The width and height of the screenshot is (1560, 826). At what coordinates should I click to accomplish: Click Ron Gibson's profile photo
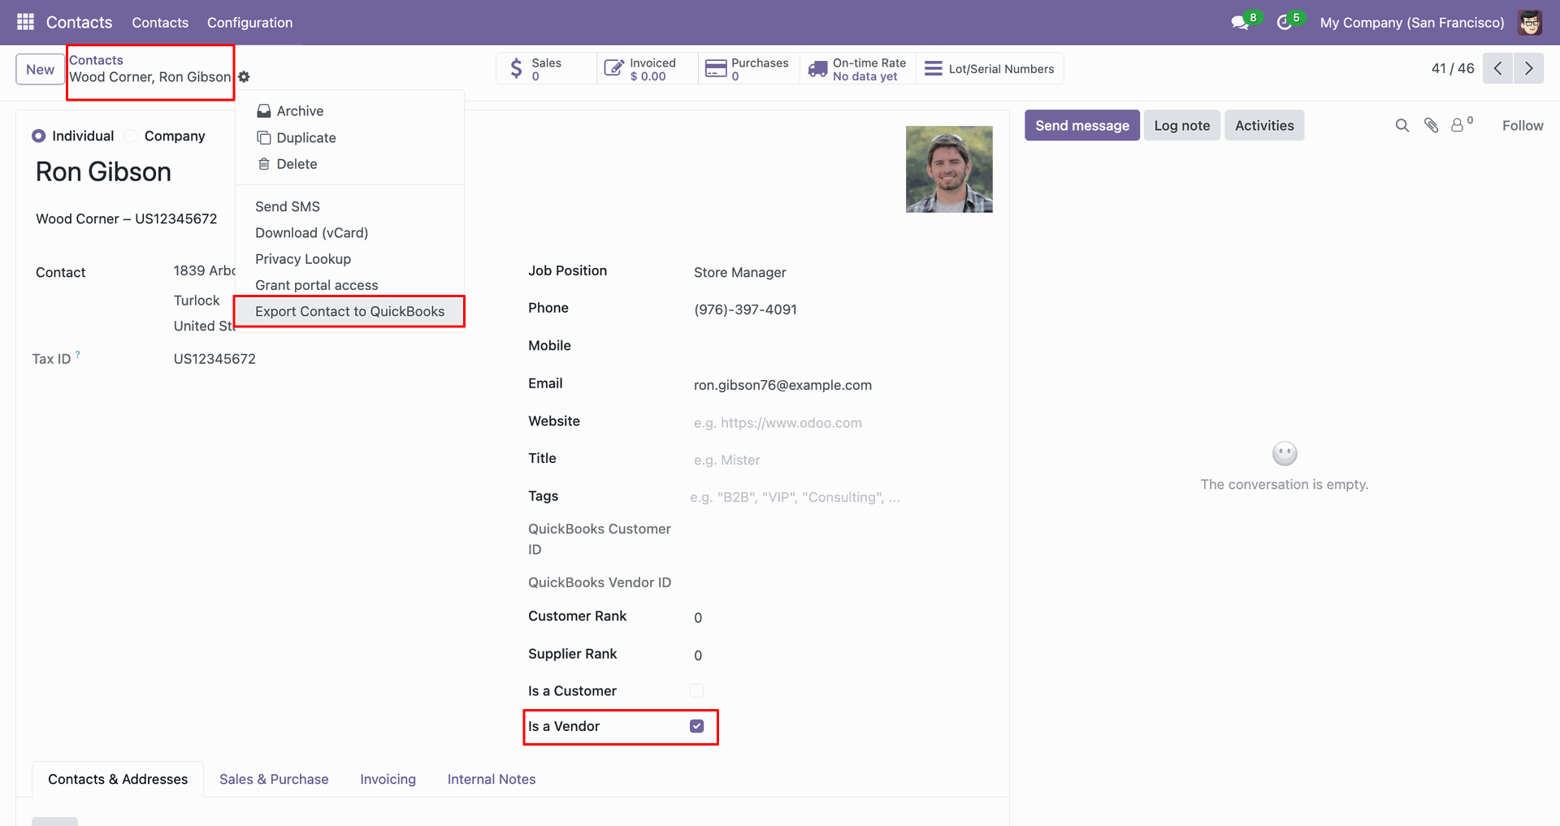(x=949, y=169)
